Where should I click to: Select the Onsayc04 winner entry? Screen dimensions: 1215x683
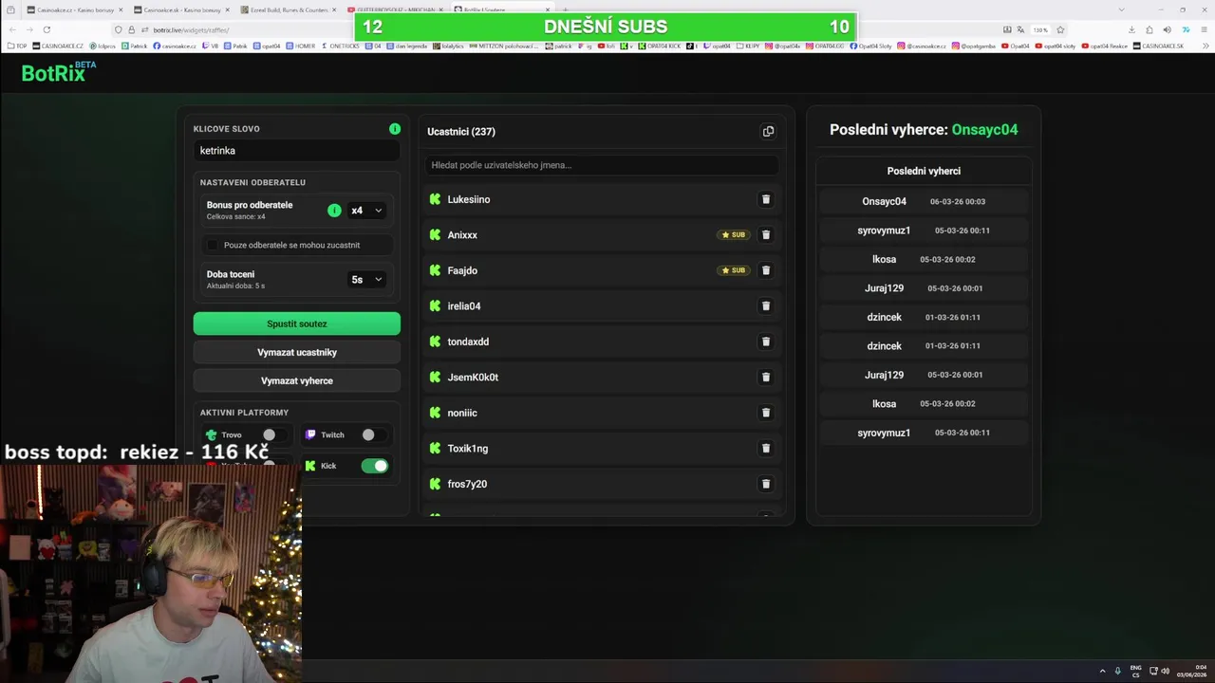(923, 201)
